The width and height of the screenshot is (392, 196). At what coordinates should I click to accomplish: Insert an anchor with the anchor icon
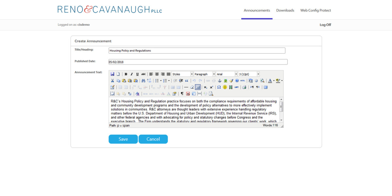[220, 81]
